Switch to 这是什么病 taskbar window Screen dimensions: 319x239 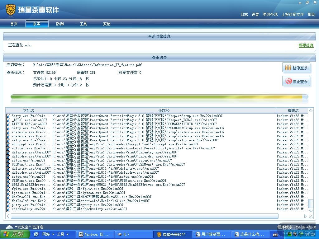tap(250, 234)
